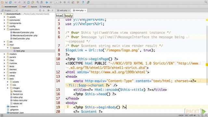The height and width of the screenshot is (117, 208).
Task: Click the scroll-from-source target icon in Project panel
Action: [x=40, y=10]
